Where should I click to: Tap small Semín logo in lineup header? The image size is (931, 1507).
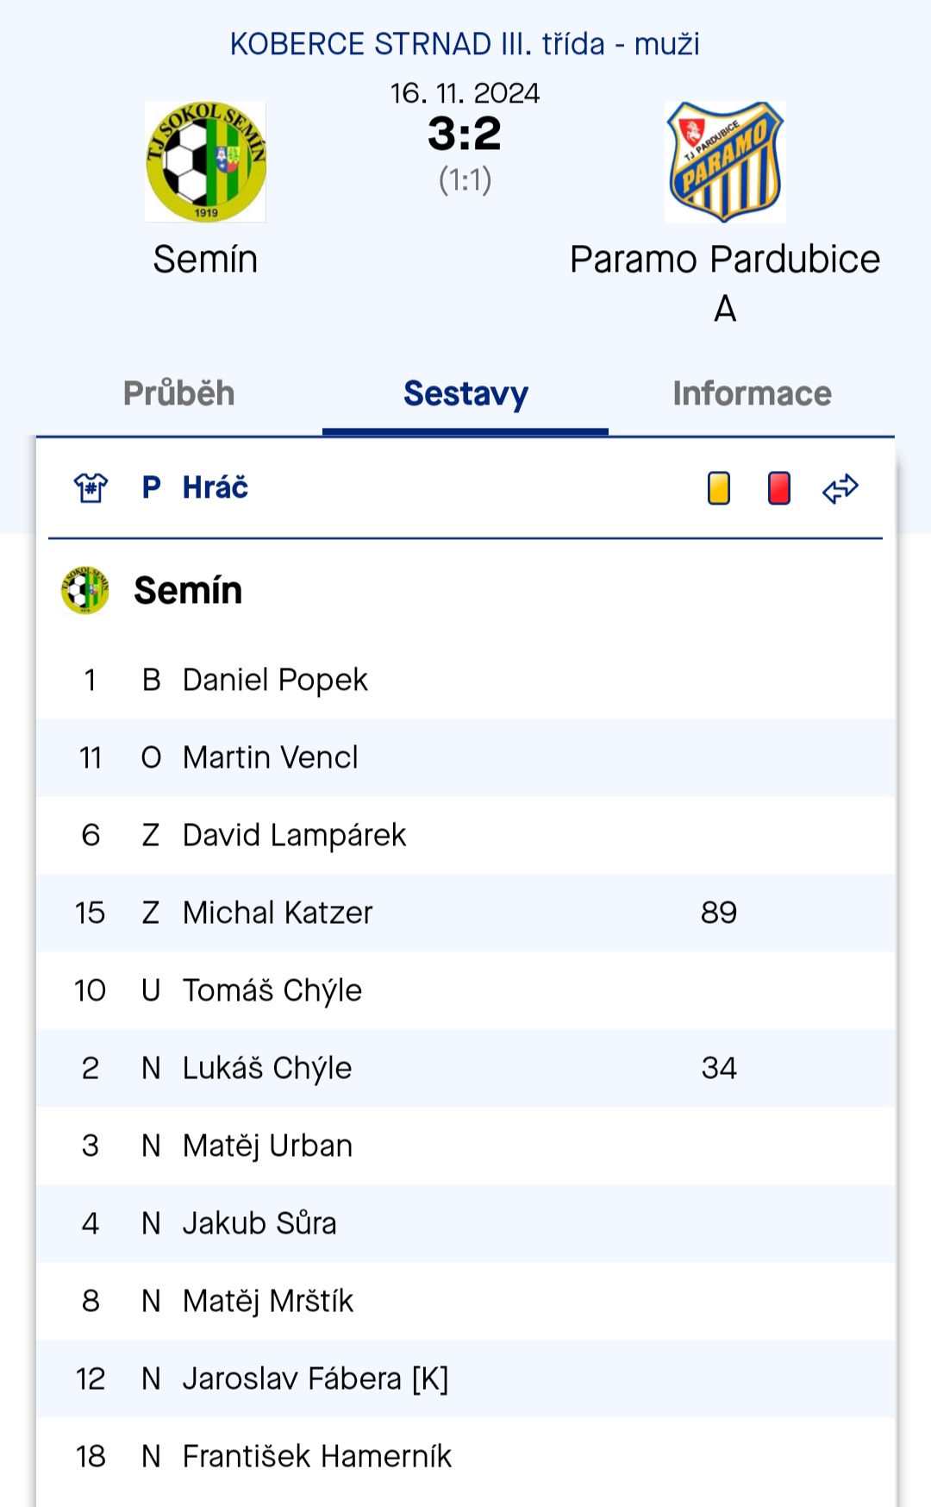tap(84, 591)
